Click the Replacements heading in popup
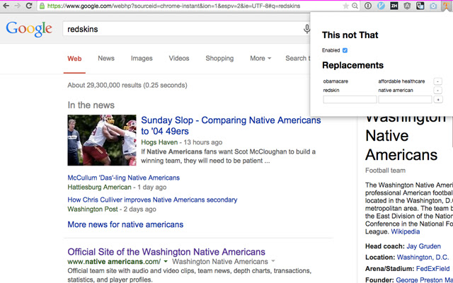 tap(352, 65)
